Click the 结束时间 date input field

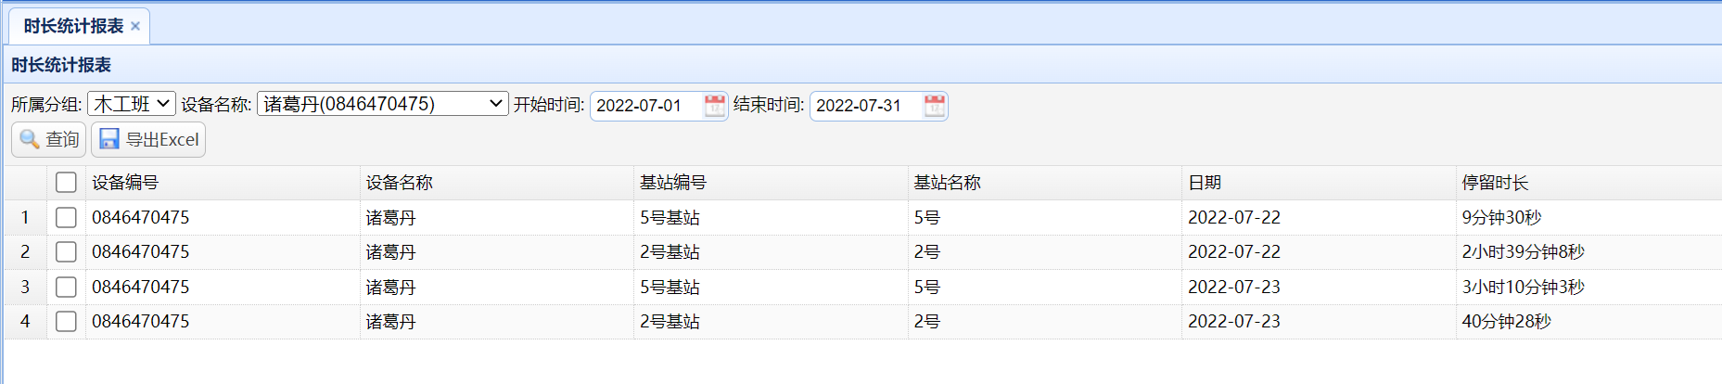pyautogui.click(x=865, y=106)
